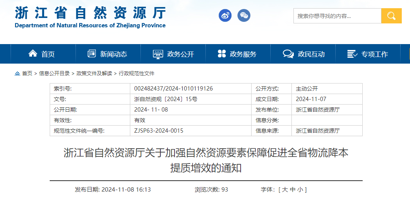Set font size to 中
410x199 pixels.
(292, 190)
